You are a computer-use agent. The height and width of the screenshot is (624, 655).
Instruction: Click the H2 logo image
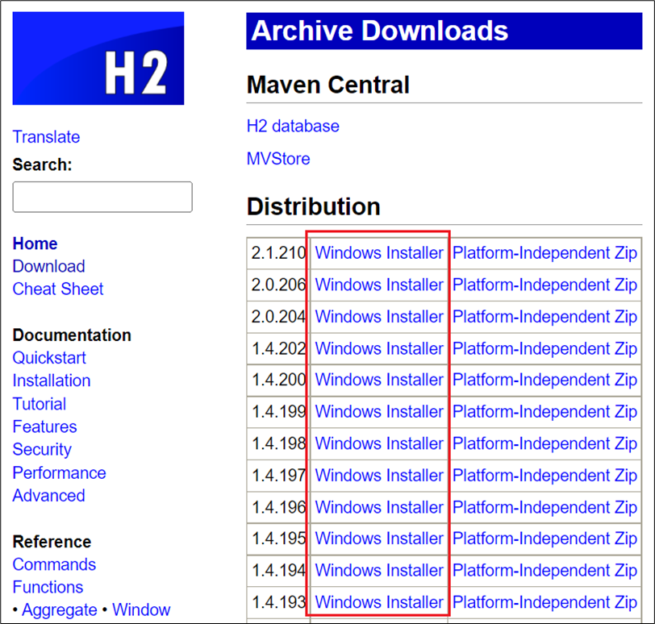[98, 58]
